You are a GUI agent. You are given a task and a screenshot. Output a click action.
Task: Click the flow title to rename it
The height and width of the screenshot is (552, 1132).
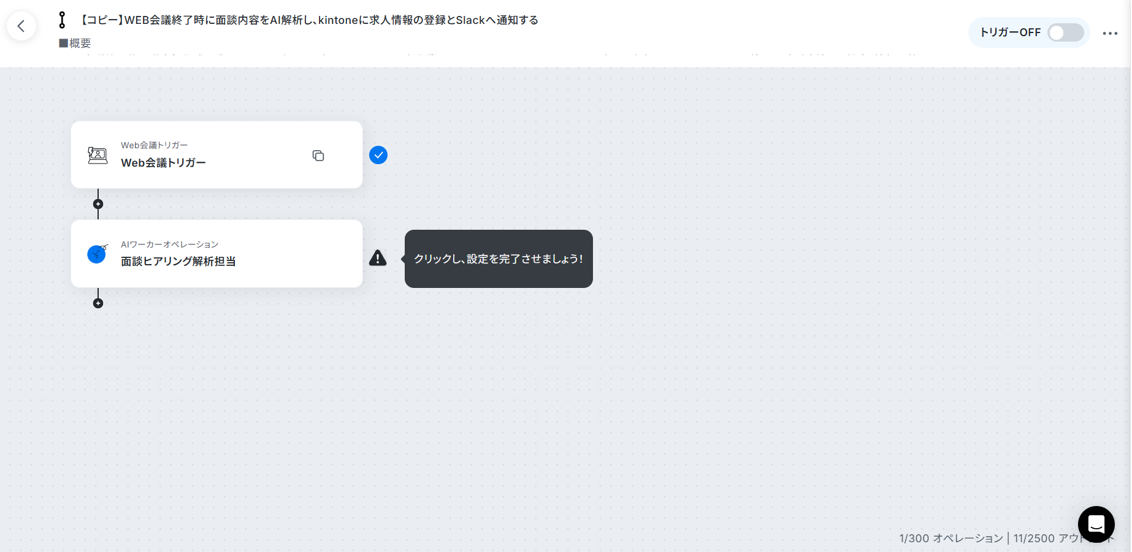309,20
